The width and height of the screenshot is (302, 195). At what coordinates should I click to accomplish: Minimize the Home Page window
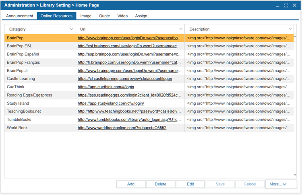tap(277, 6)
